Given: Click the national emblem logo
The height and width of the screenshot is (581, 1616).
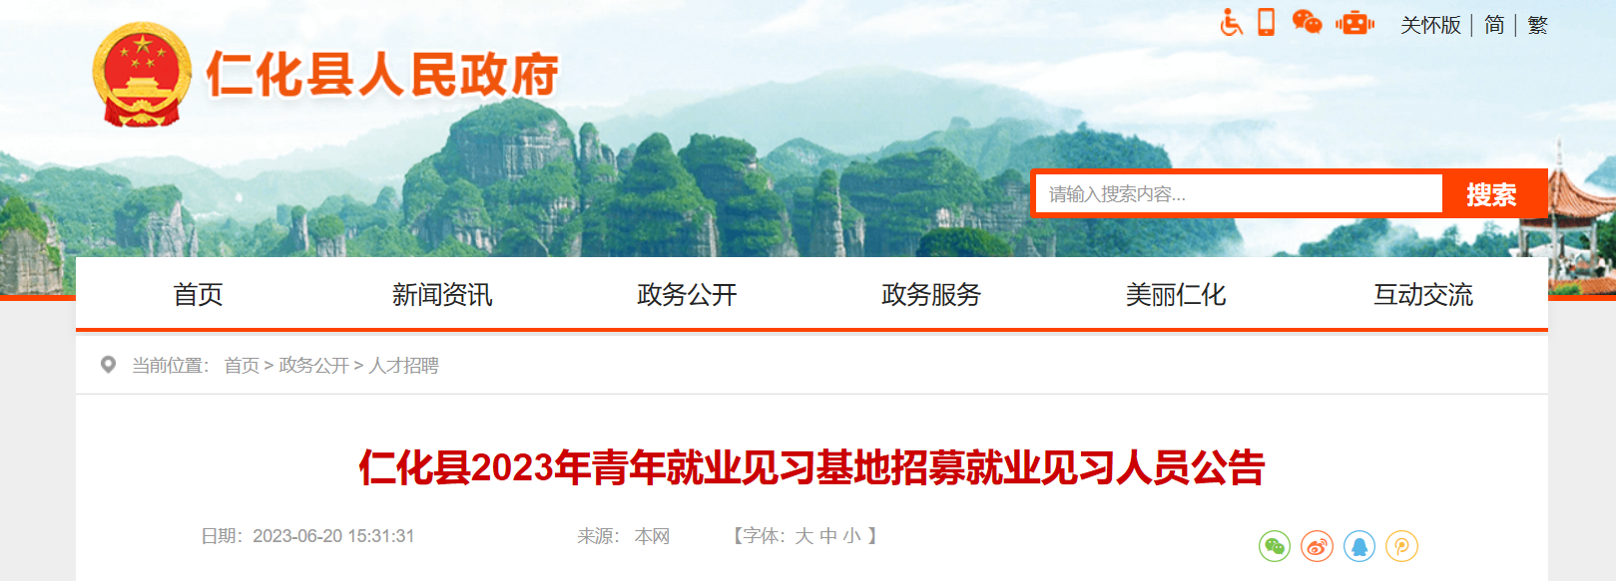Looking at the screenshot, I should click(x=142, y=75).
